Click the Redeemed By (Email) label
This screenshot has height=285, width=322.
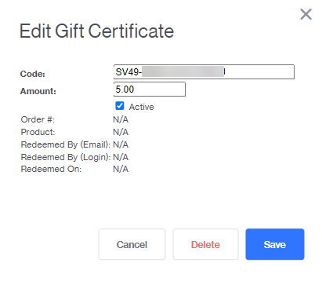tap(66, 144)
